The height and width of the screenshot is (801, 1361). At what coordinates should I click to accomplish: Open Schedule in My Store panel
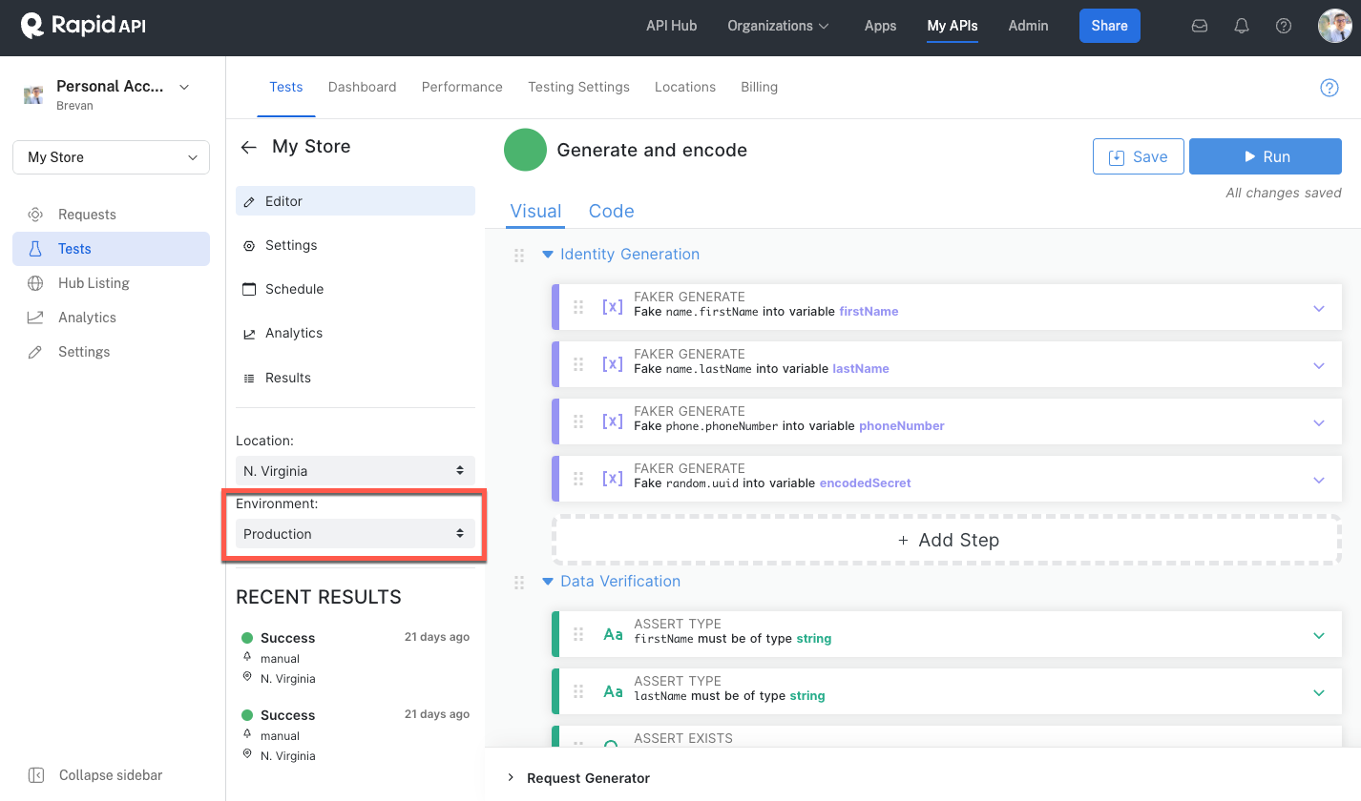pos(355,289)
